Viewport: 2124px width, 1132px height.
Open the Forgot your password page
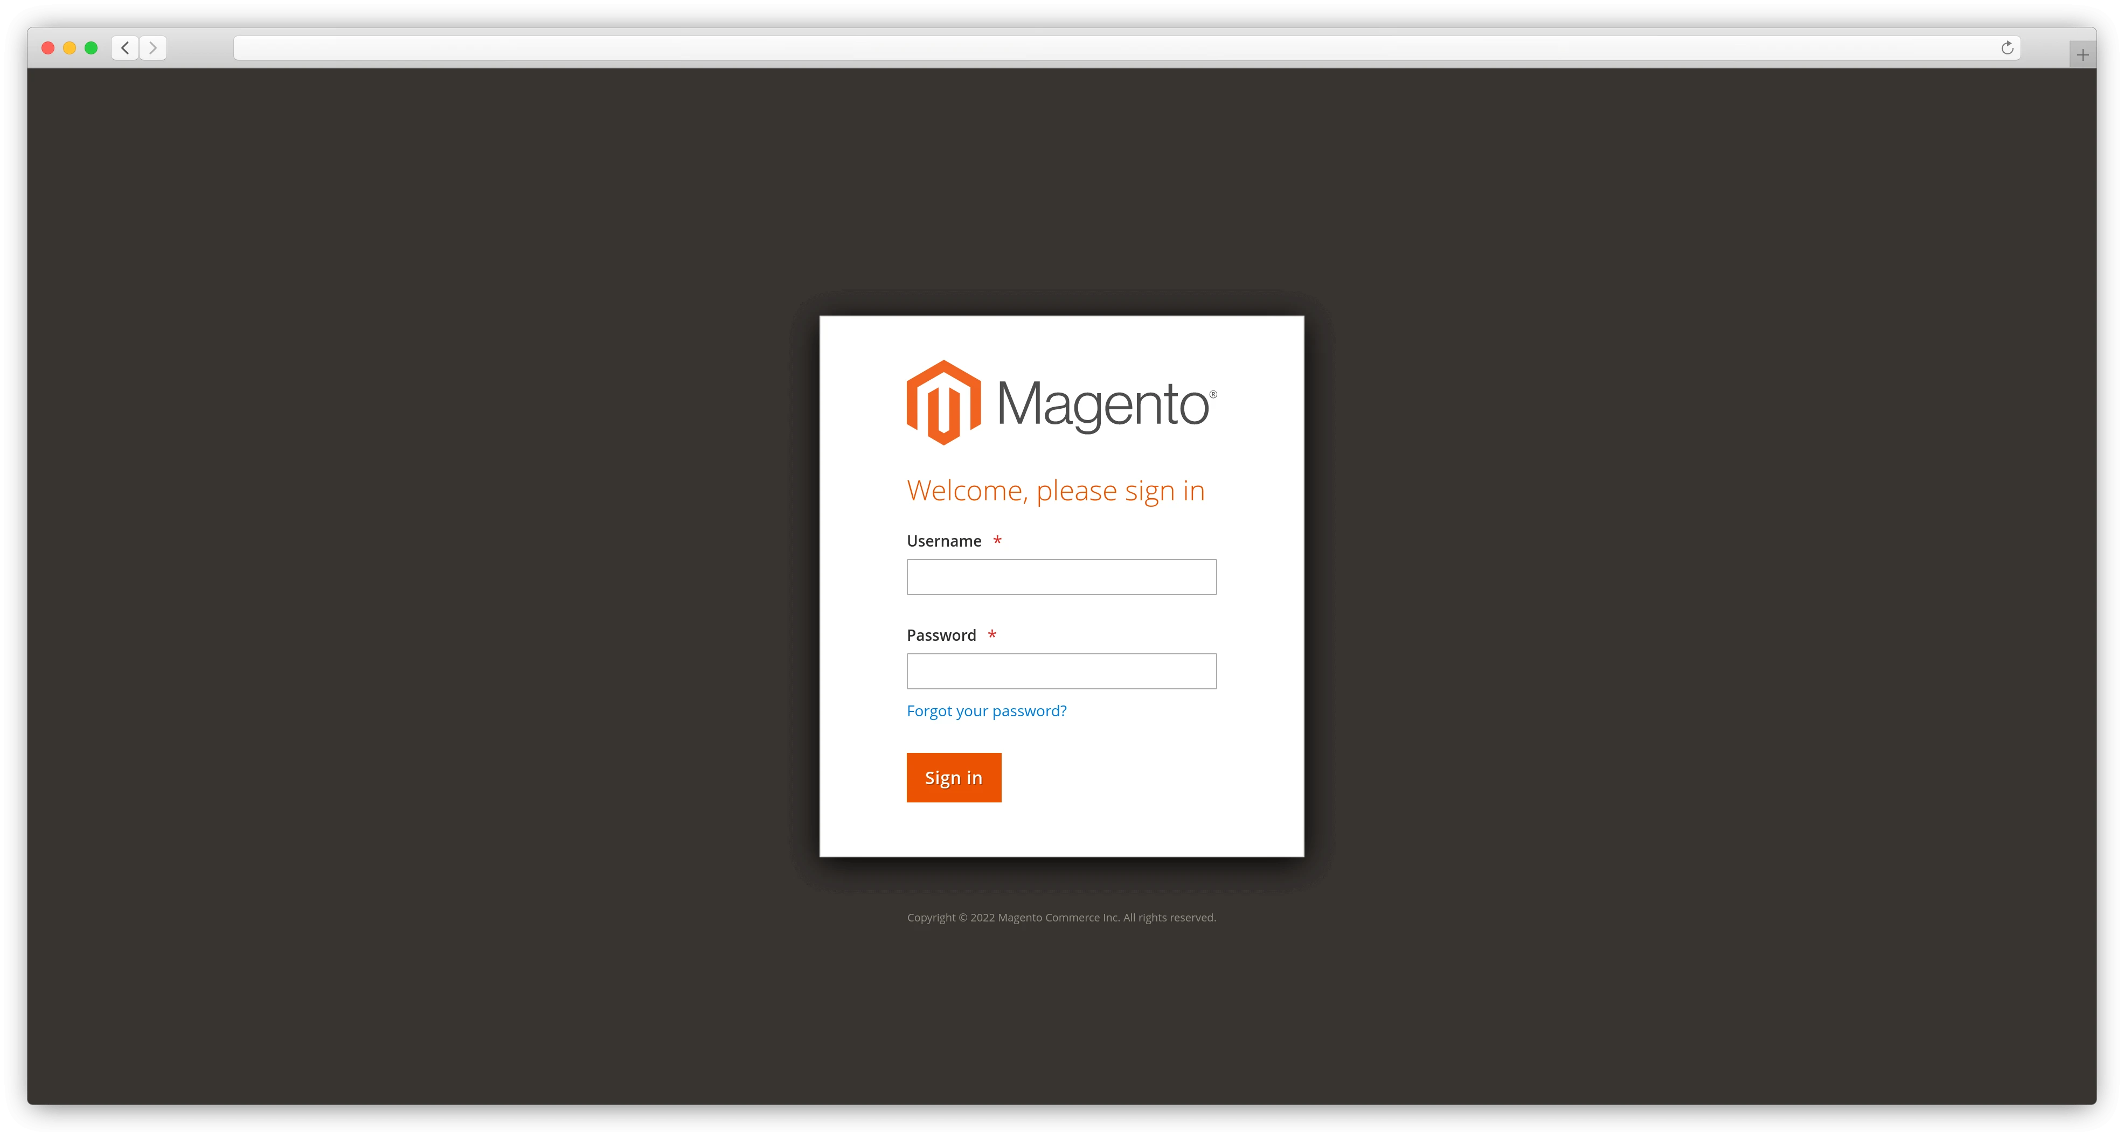[x=986, y=710]
